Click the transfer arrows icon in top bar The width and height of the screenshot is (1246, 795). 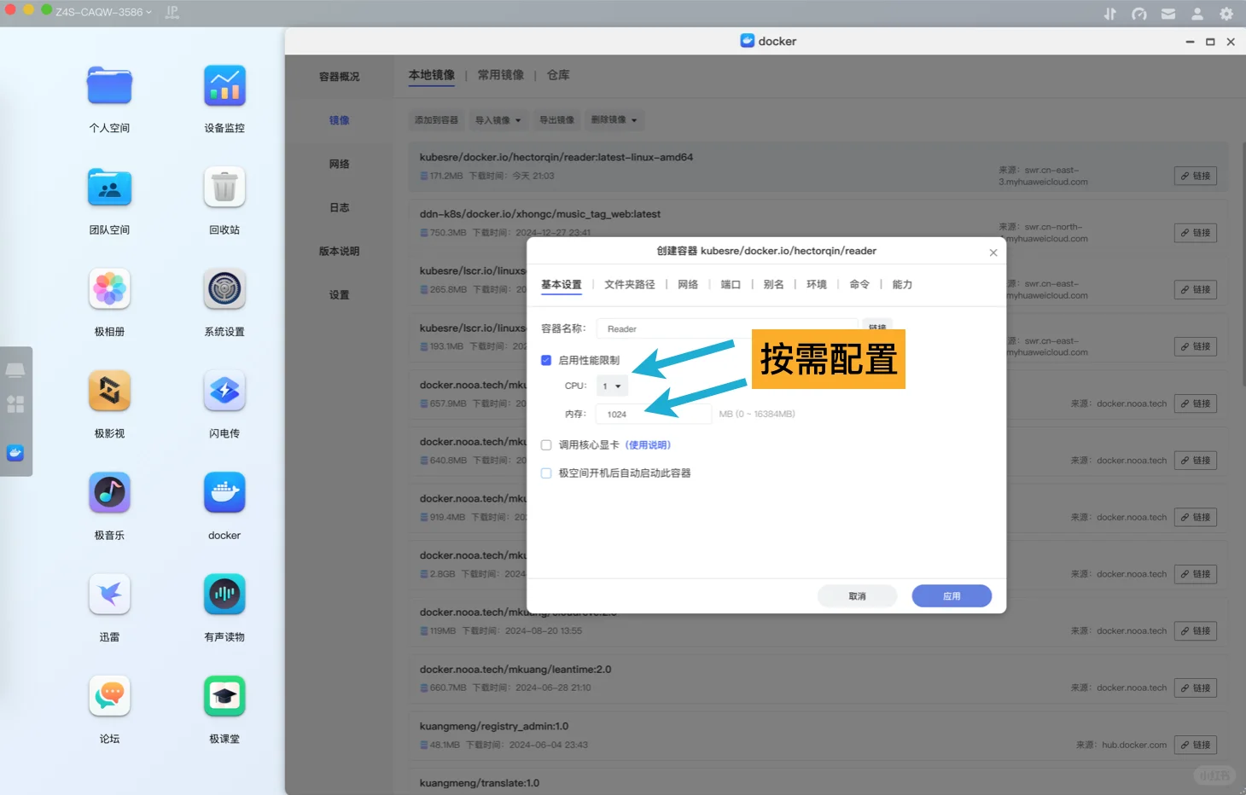(x=1109, y=14)
